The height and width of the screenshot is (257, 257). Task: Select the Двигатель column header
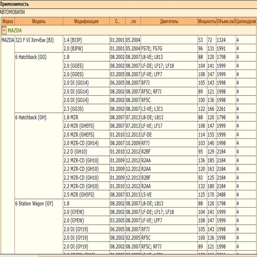169,21
